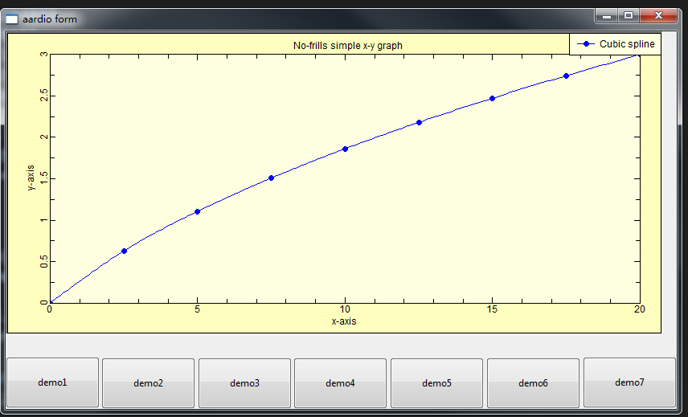The height and width of the screenshot is (417, 688).
Task: Click the blue legend marker icon
Action: point(586,44)
